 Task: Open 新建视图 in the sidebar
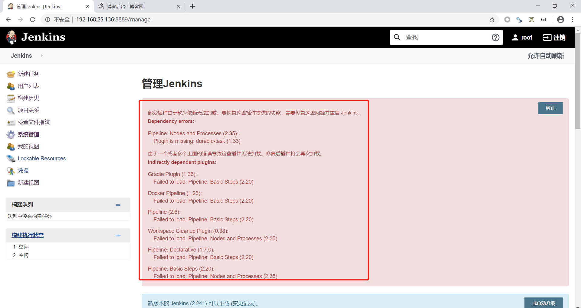[28, 183]
